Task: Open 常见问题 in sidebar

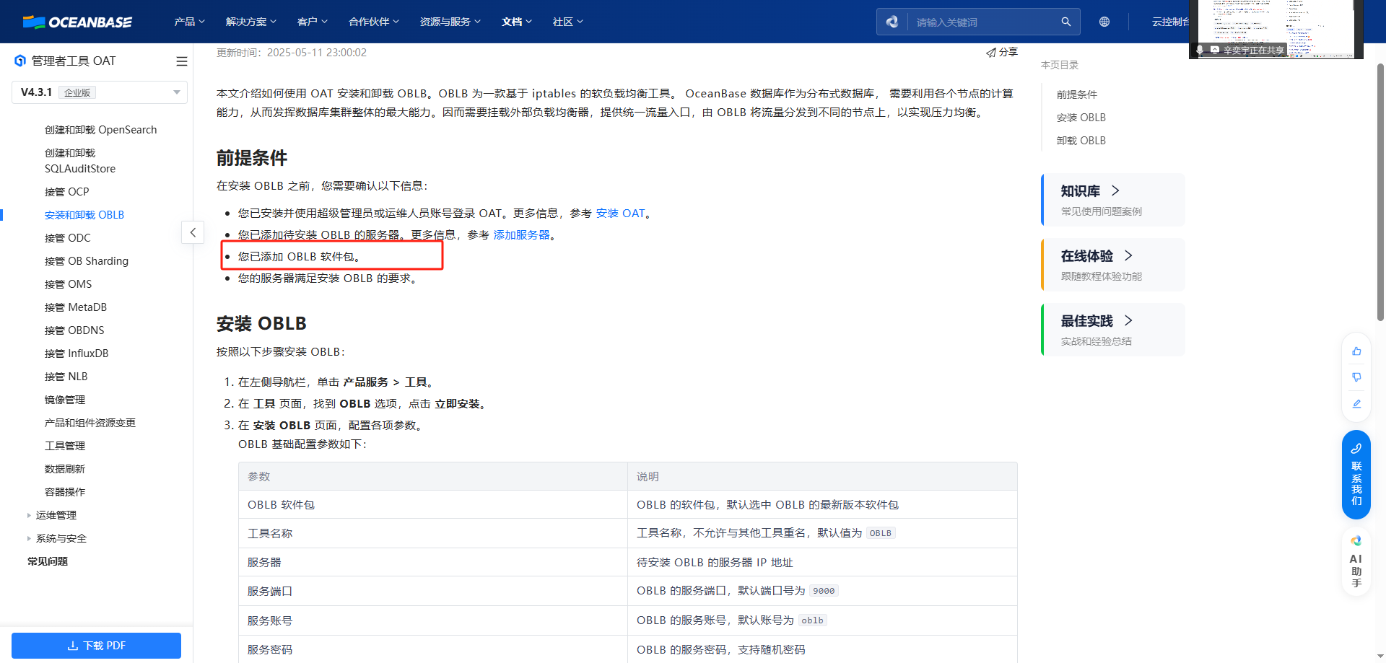Action: click(x=47, y=561)
